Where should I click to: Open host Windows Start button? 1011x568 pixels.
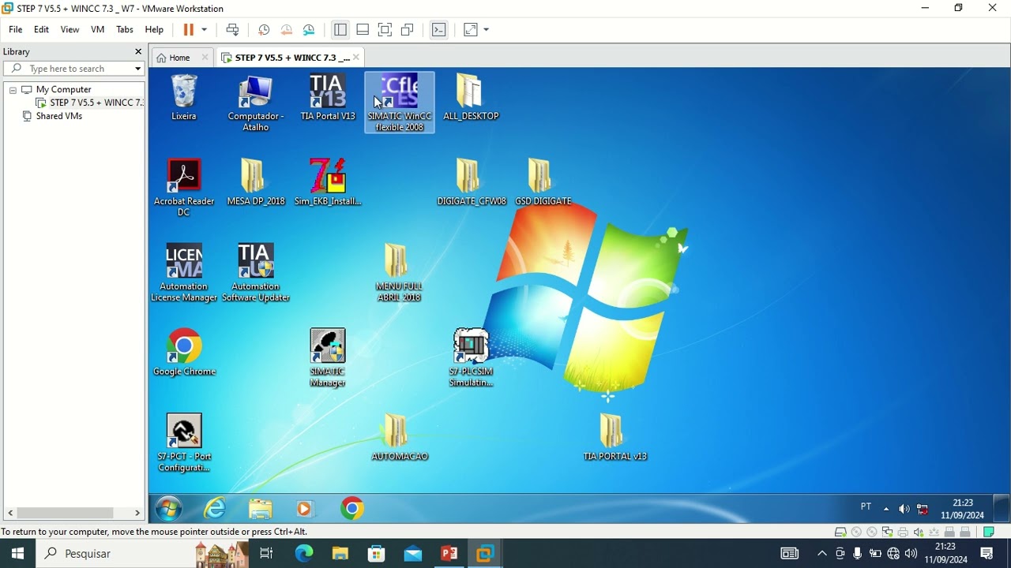pyautogui.click(x=17, y=554)
